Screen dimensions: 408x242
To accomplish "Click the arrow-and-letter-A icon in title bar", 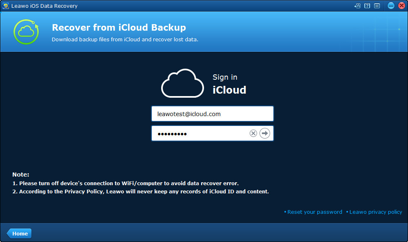I will (x=357, y=6).
